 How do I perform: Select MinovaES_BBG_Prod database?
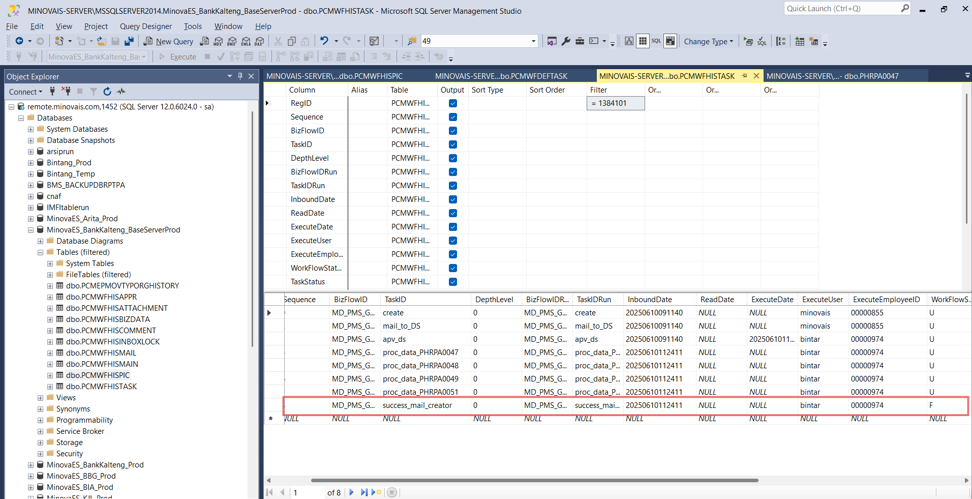pyautogui.click(x=81, y=476)
